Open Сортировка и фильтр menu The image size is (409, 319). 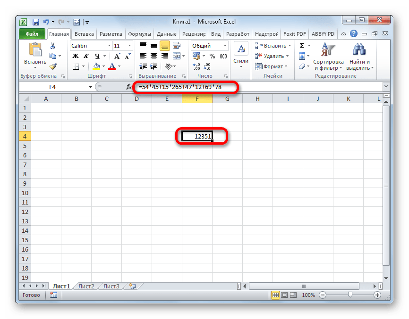click(328, 56)
